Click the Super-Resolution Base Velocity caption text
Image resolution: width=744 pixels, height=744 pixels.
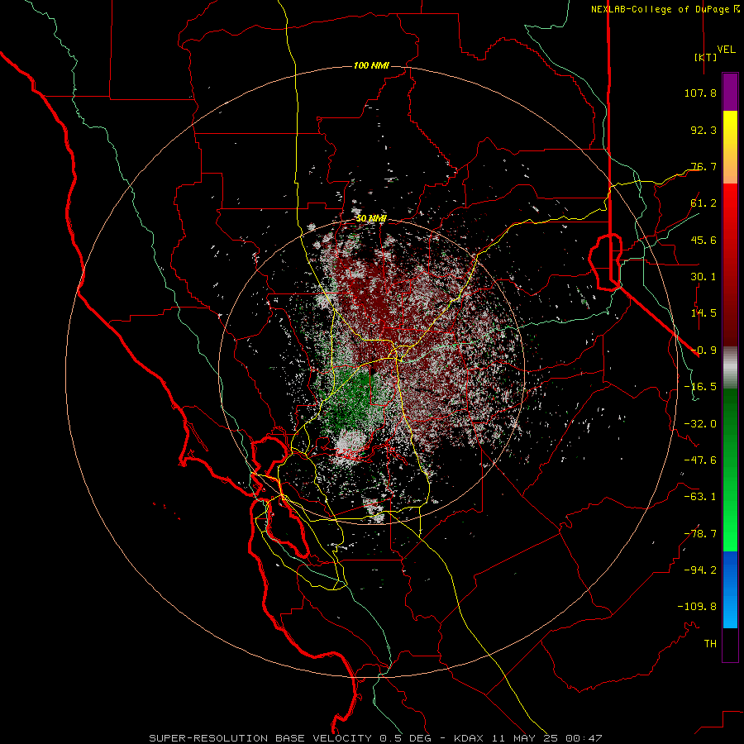click(x=375, y=738)
